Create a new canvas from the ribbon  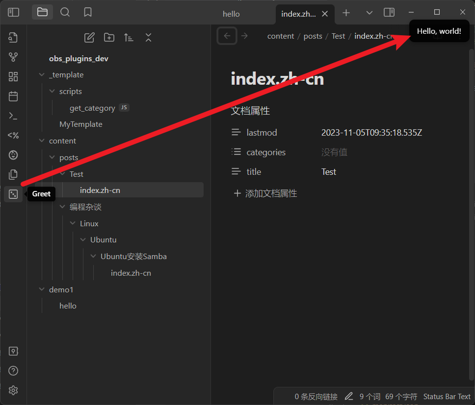[x=13, y=77]
